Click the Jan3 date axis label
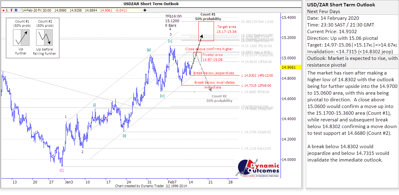The height and width of the screenshot is (195, 399). point(69,182)
